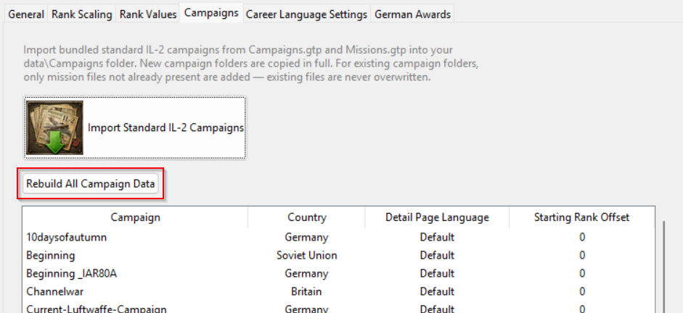Open the General tab
The height and width of the screenshot is (313, 683).
pyautogui.click(x=26, y=14)
